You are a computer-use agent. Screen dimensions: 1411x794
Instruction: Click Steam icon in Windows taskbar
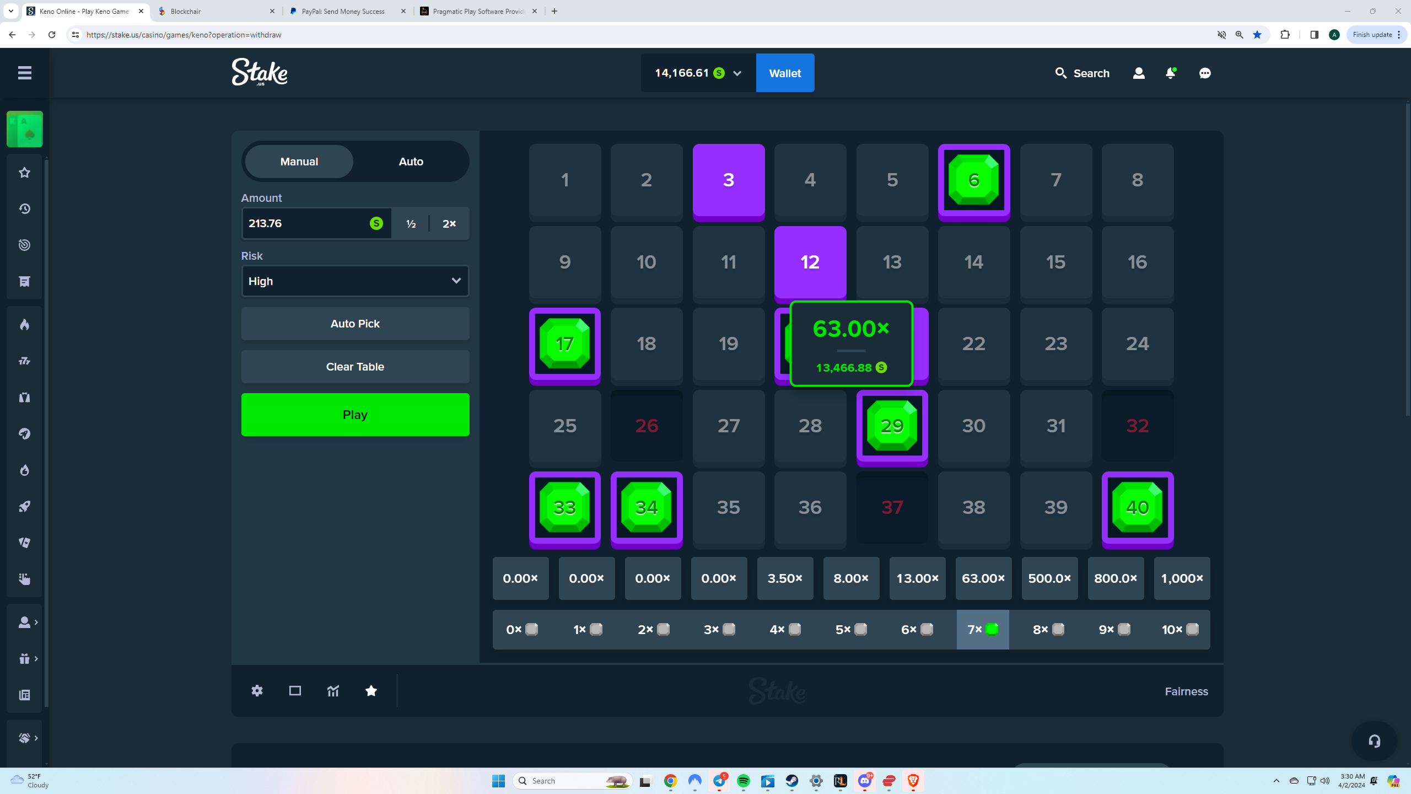[792, 781]
